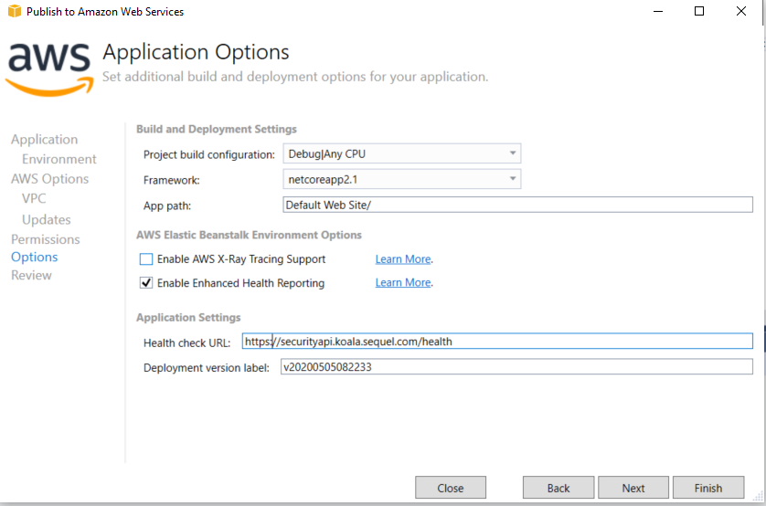The height and width of the screenshot is (506, 766).
Task: Select the VPC step
Action: (x=34, y=198)
